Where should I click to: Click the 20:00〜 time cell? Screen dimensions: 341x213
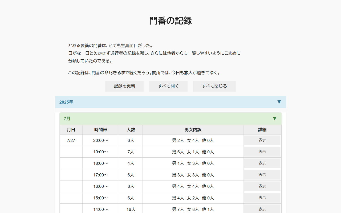(101, 140)
